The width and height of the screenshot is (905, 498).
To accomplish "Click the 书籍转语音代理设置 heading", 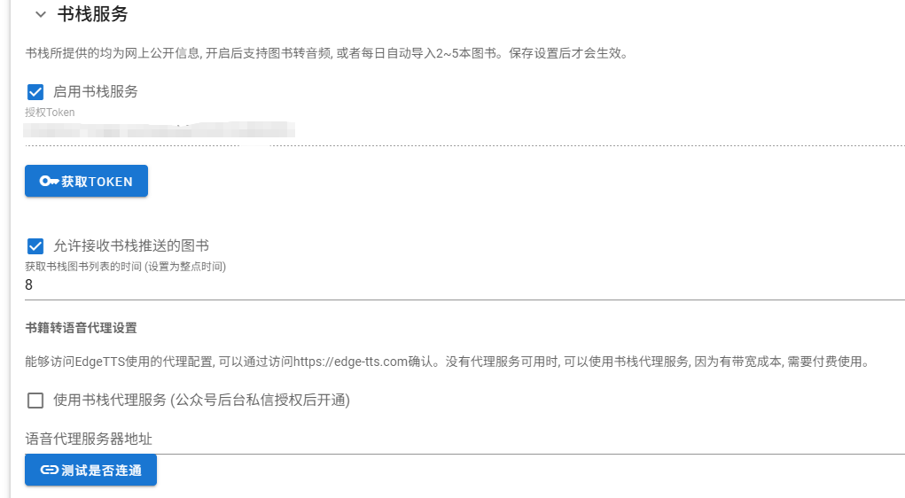I will [82, 328].
